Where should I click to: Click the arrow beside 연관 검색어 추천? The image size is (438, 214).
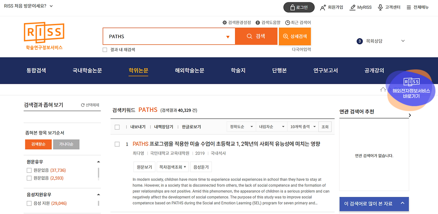(x=410, y=115)
